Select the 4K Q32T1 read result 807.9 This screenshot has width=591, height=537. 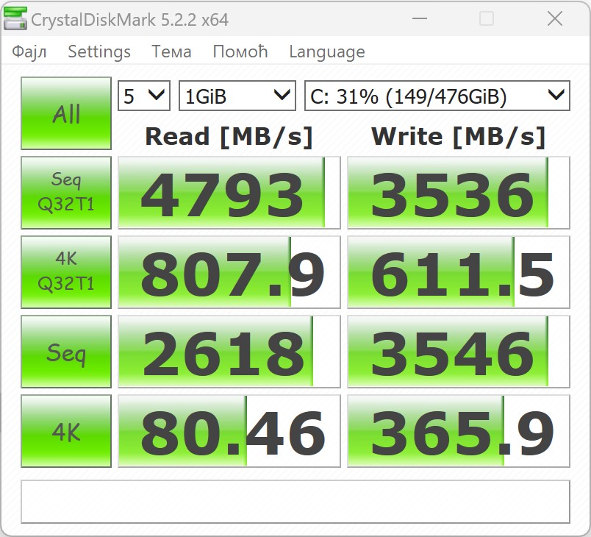tap(229, 272)
